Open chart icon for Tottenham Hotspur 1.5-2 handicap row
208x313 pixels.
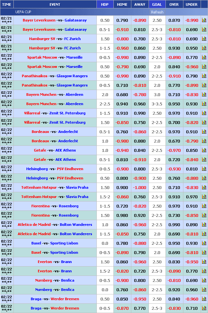(x=204, y=196)
